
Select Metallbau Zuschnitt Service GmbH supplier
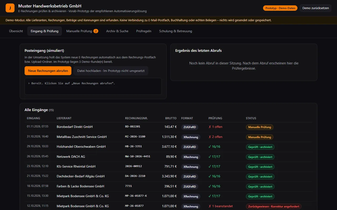point(82,137)
